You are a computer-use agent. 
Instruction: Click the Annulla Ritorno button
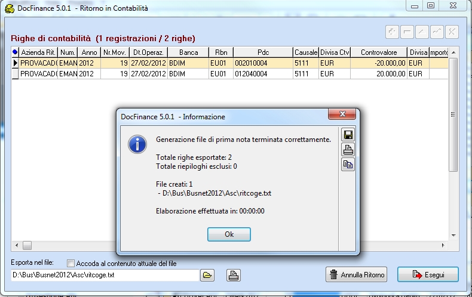tap(357, 274)
